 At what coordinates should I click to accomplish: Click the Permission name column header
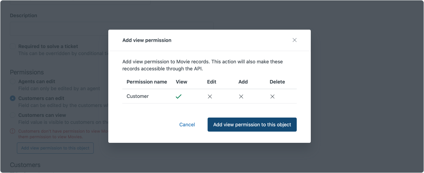click(x=147, y=82)
